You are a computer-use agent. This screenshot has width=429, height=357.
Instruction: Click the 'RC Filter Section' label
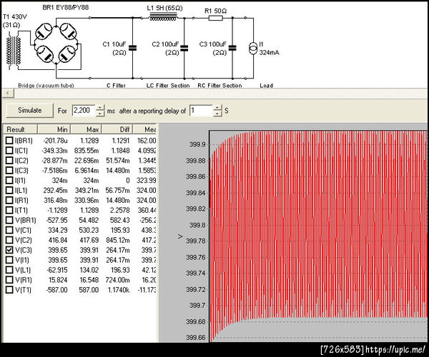pyautogui.click(x=220, y=86)
